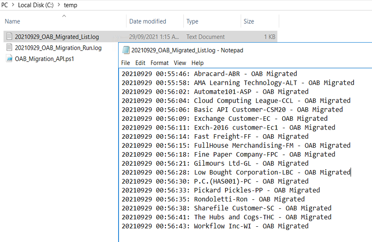372x242 pixels.
Task: Open the Help menu in Notepad
Action: pos(197,63)
